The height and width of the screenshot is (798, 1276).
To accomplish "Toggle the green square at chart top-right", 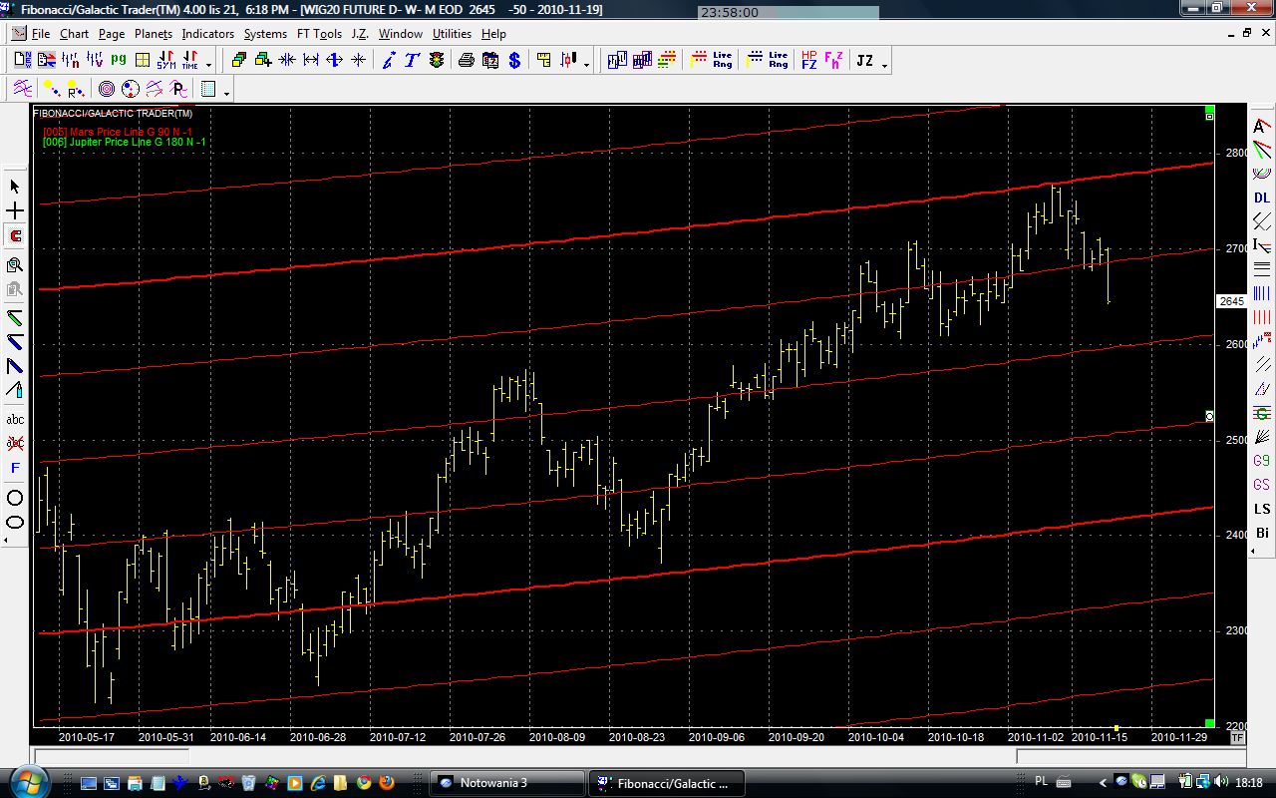I will [1209, 109].
